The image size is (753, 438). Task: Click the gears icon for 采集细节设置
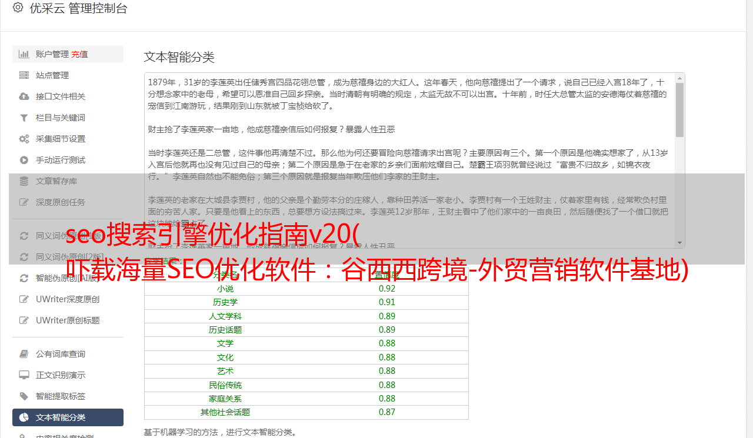[24, 139]
